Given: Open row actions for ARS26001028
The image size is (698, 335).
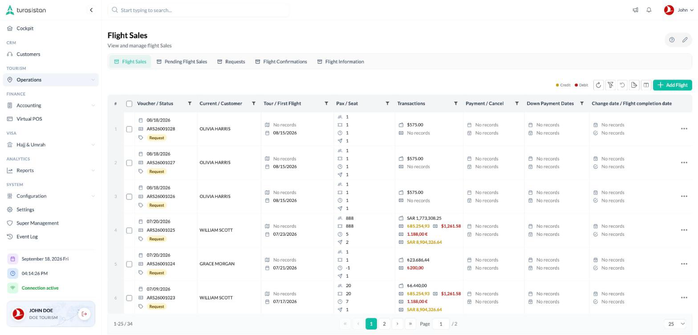Looking at the screenshot, I should (684, 129).
